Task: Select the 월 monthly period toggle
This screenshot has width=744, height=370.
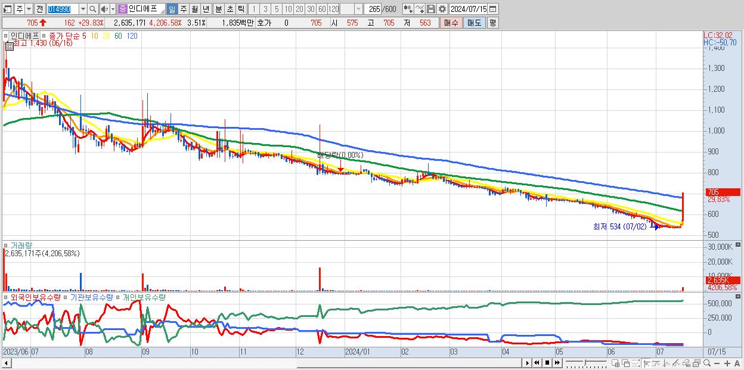Action: pyautogui.click(x=194, y=9)
